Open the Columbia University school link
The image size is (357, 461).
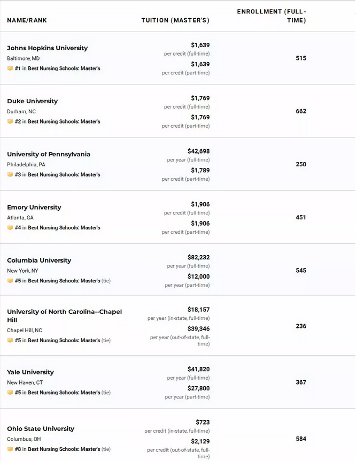(x=39, y=260)
